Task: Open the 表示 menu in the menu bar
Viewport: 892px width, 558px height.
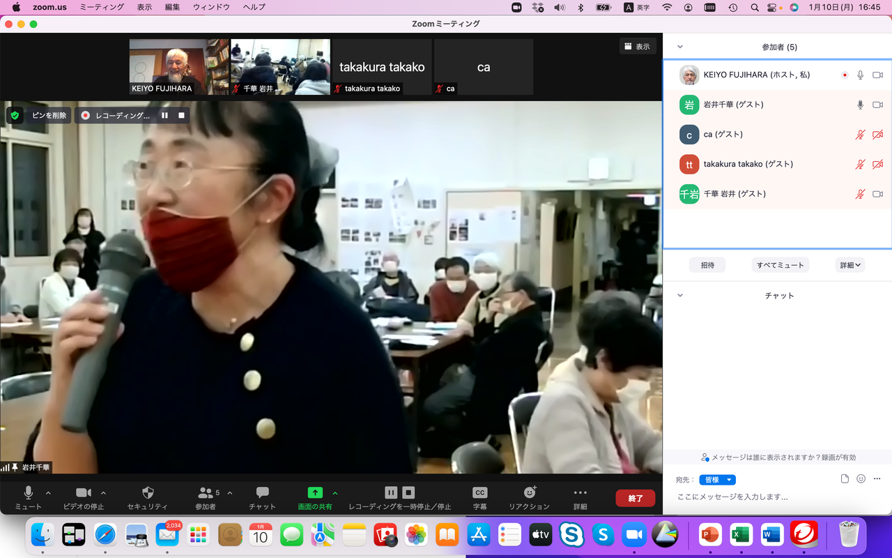Action: (145, 7)
